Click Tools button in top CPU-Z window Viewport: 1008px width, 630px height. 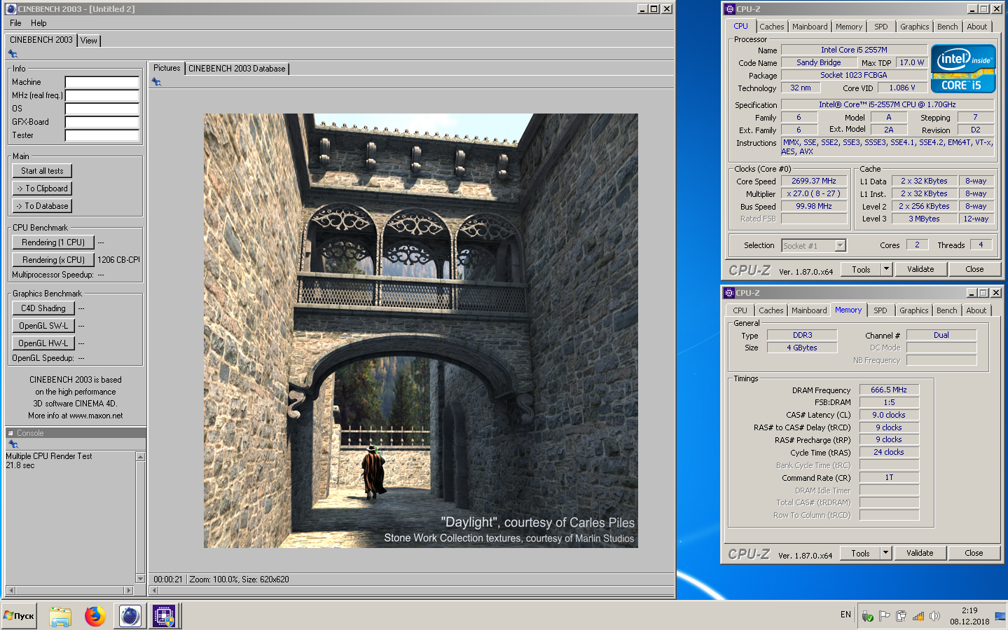[x=861, y=269]
